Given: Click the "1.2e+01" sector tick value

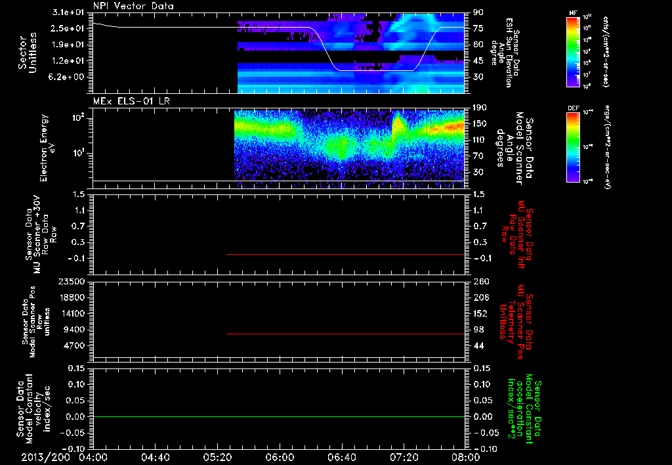Looking at the screenshot, I should coord(68,61).
